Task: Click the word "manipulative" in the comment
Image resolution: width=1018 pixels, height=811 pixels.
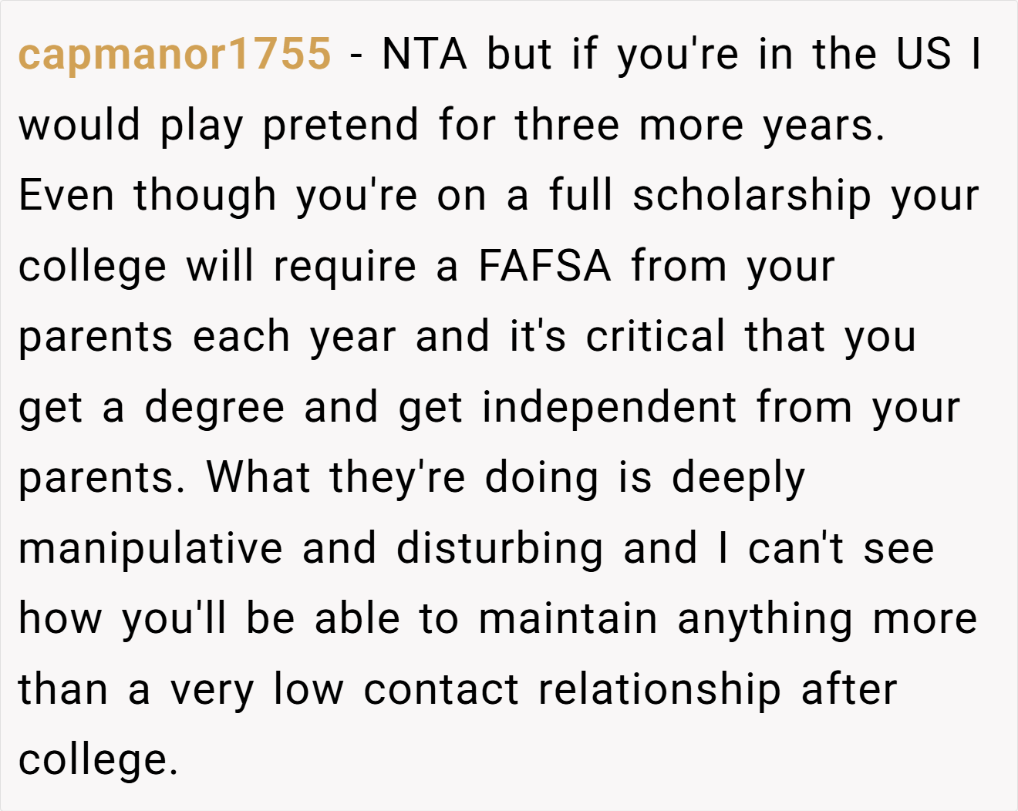Action: [x=150, y=548]
